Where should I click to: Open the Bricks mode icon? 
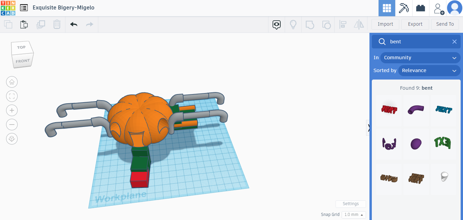pos(421,8)
